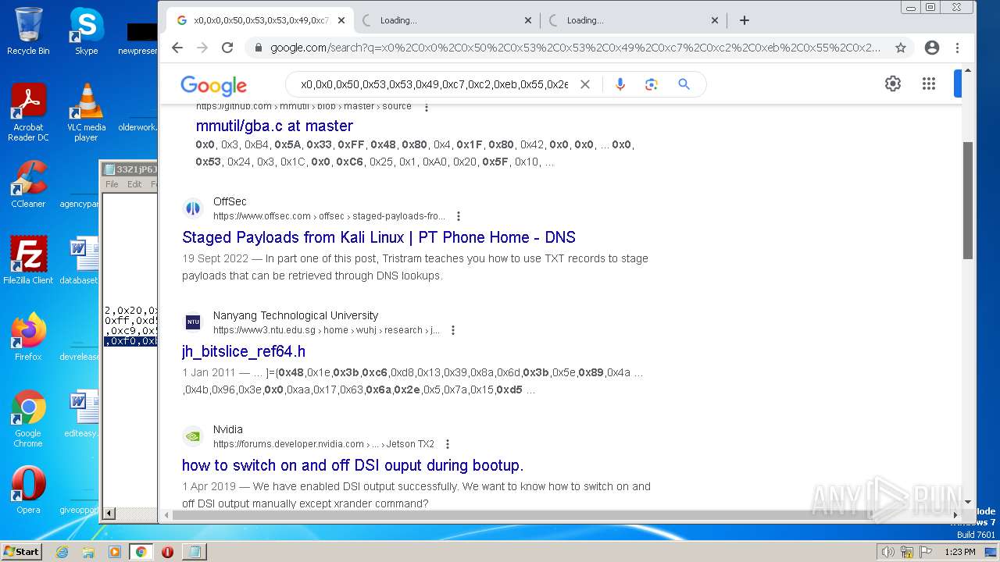Open the Edit menu in Notepad
The width and height of the screenshot is (1000, 562).
134,184
